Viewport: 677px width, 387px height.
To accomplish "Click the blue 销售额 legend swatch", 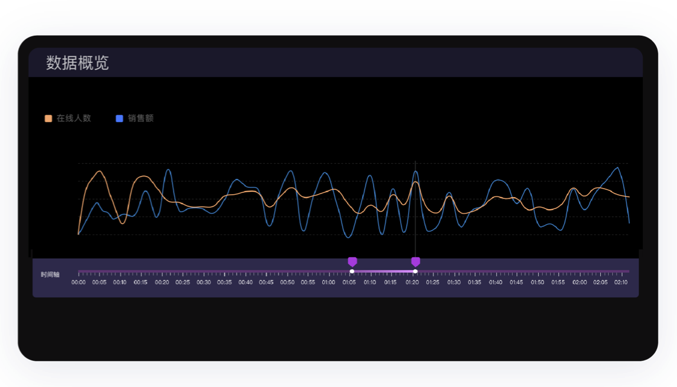I will tap(120, 119).
